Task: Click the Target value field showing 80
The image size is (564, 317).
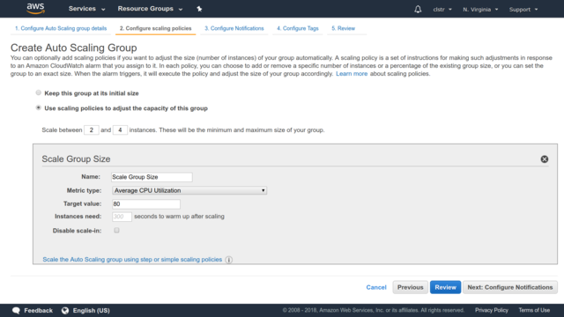Action: (x=146, y=204)
